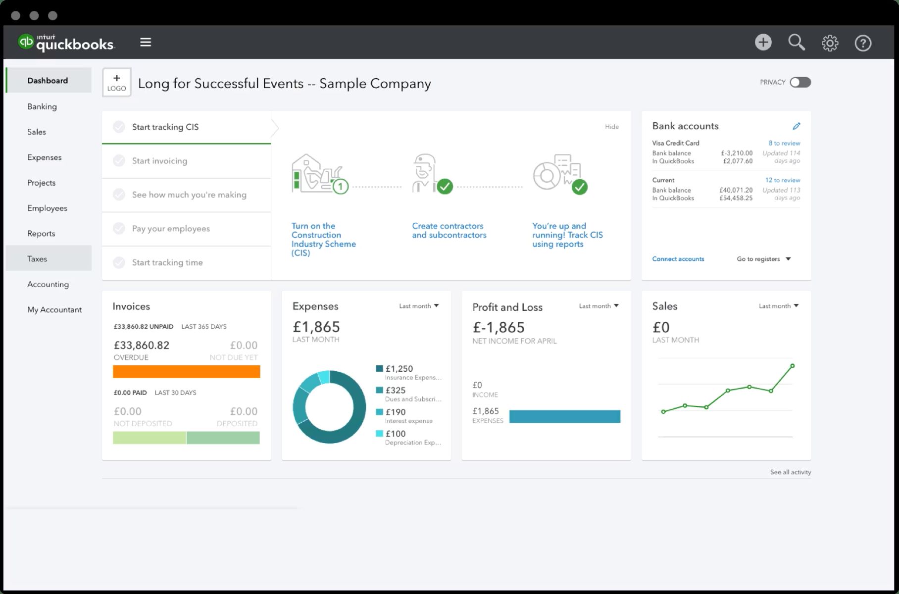
Task: Expand the Go to registers dropdown
Action: 763,259
